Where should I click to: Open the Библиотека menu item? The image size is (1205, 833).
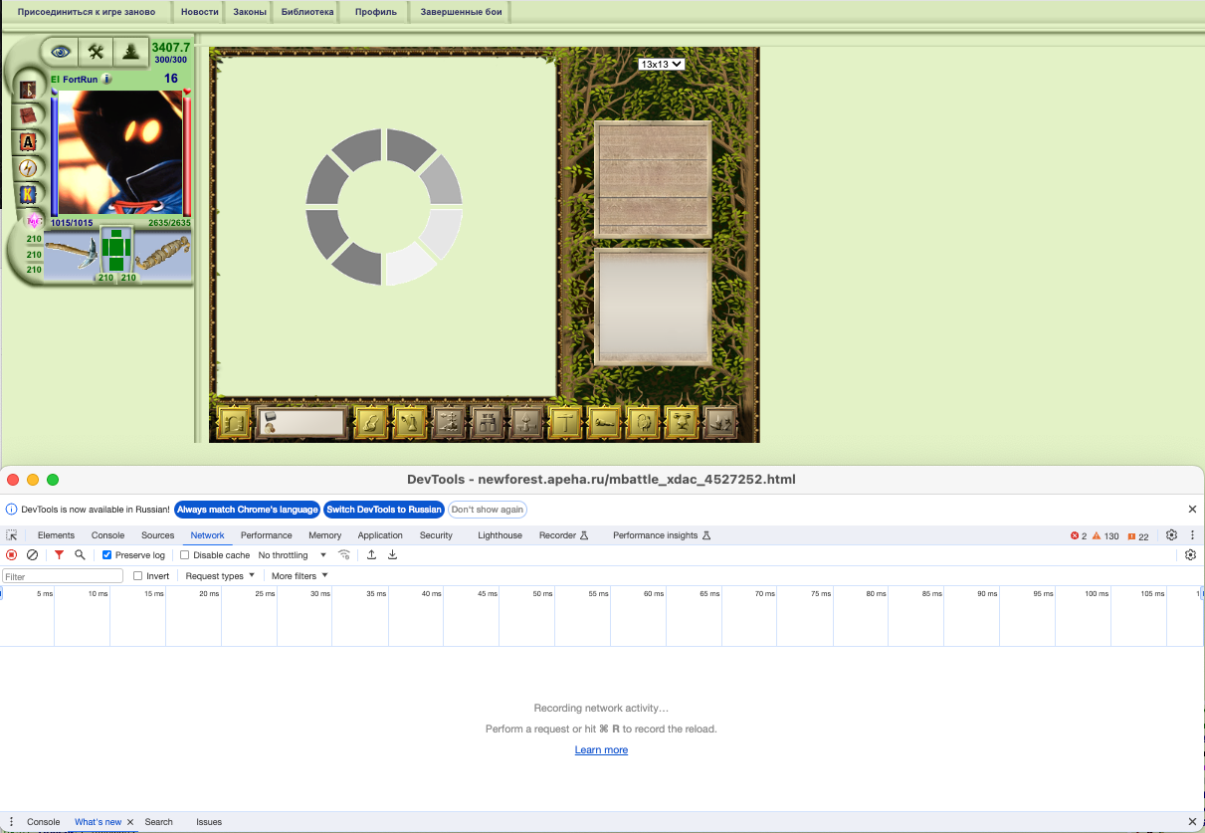coord(306,12)
